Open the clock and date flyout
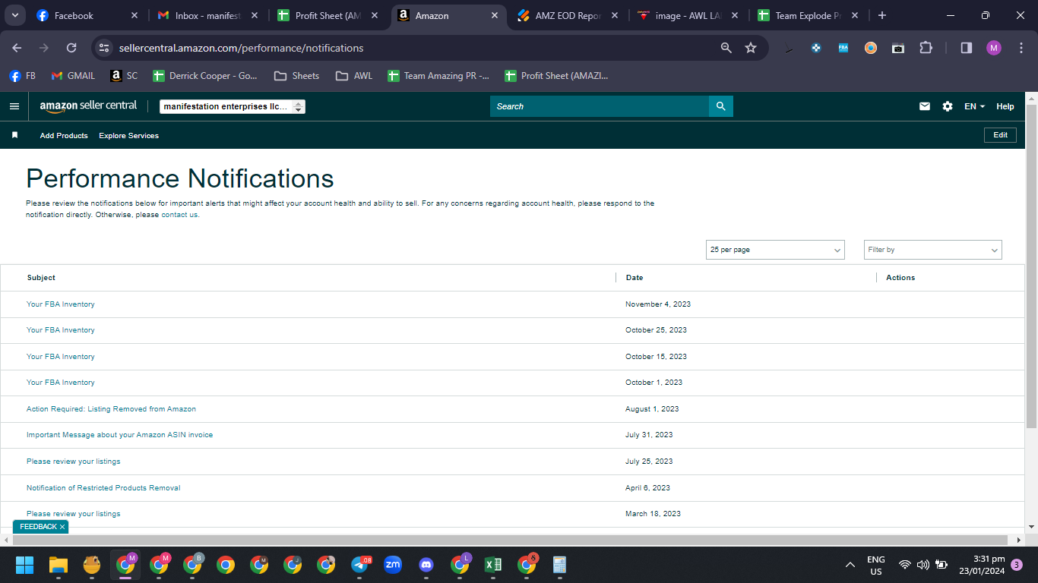This screenshot has height=583, width=1038. point(982,565)
